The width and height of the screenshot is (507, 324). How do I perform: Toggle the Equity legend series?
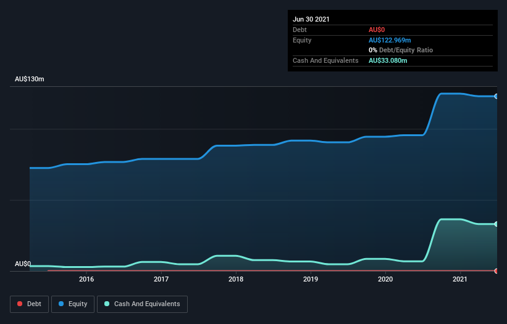73,304
